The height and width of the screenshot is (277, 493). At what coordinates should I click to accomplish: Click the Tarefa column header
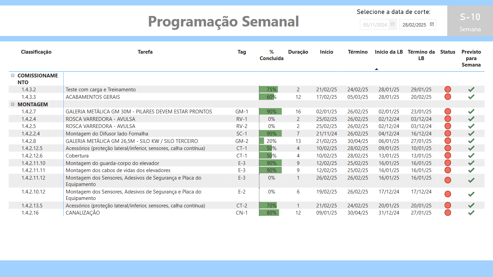[x=145, y=52]
